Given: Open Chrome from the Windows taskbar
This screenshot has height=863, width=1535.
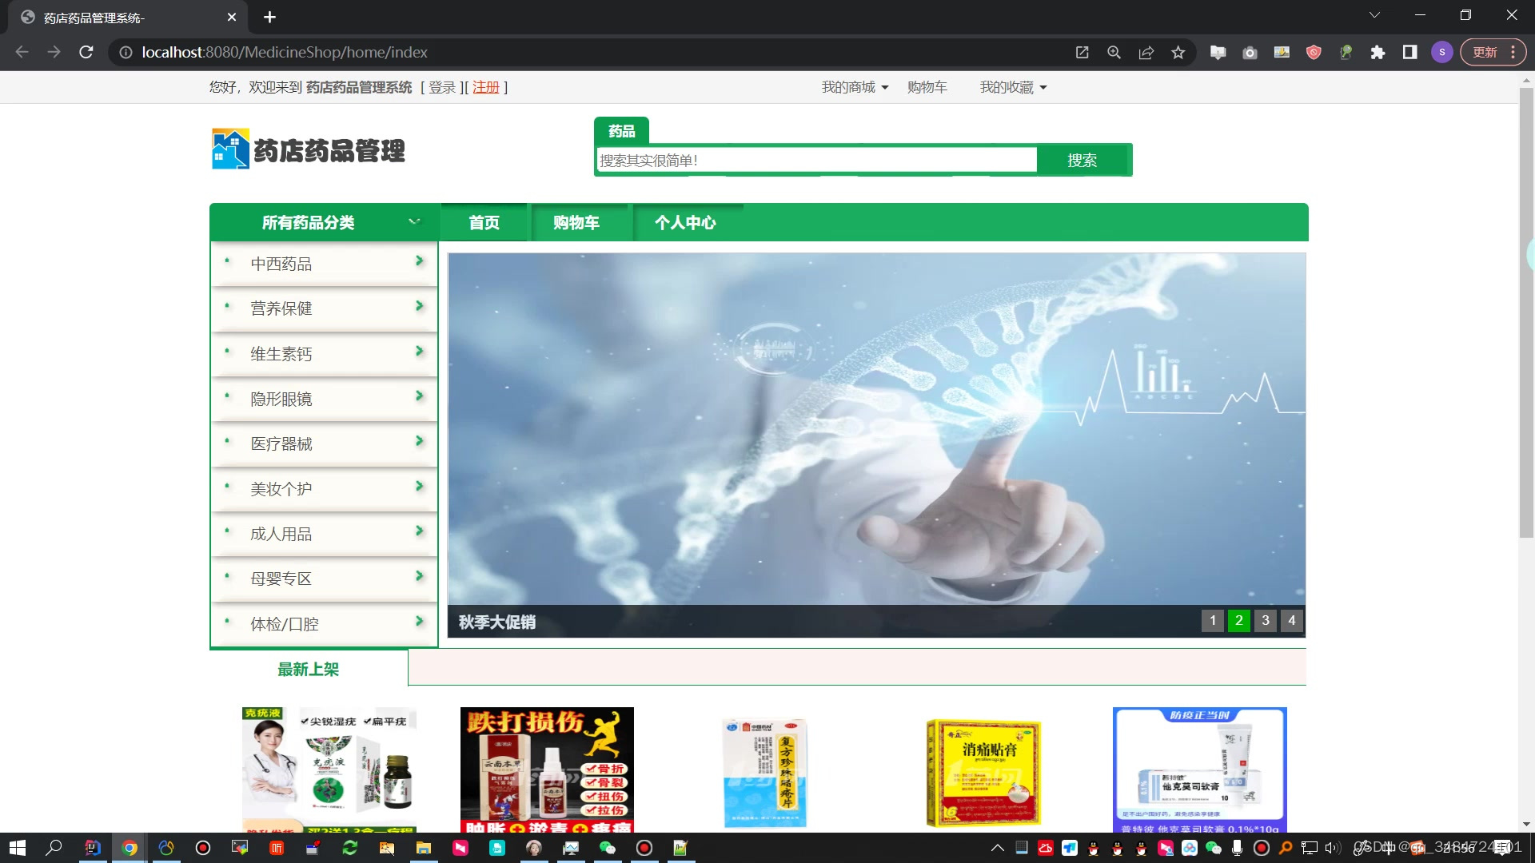Looking at the screenshot, I should click(130, 848).
